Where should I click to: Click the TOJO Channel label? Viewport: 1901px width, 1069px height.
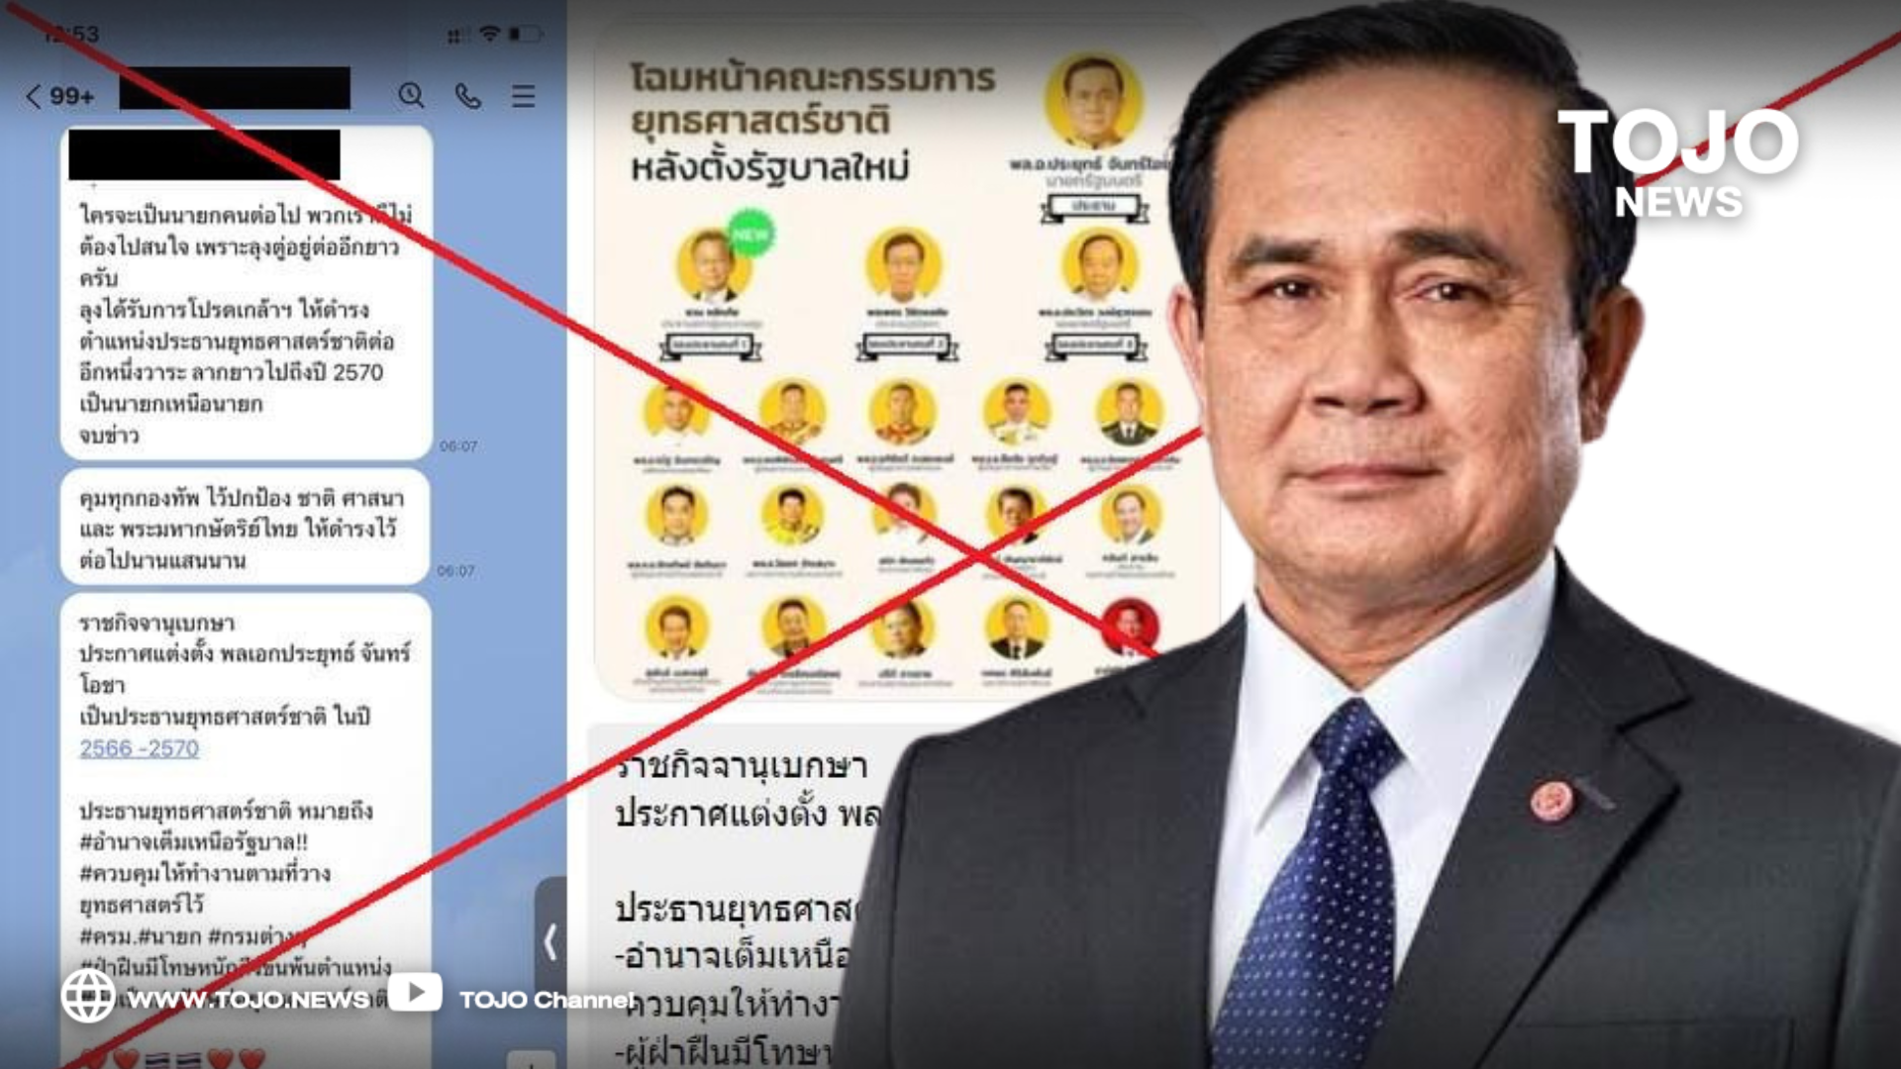(x=545, y=1000)
